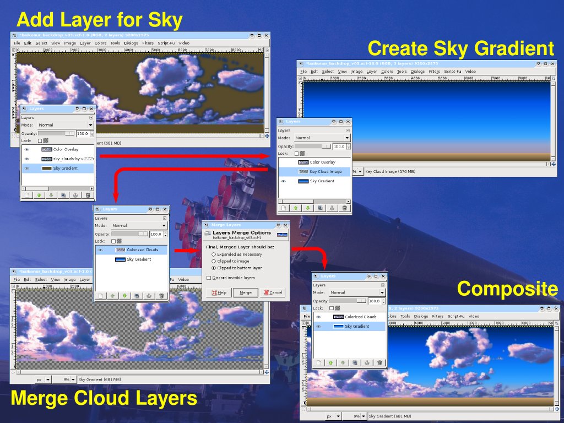Image resolution: width=564 pixels, height=423 pixels.
Task: Click lower layer arrow below Colorized Clouds selected layer
Action: [124, 296]
